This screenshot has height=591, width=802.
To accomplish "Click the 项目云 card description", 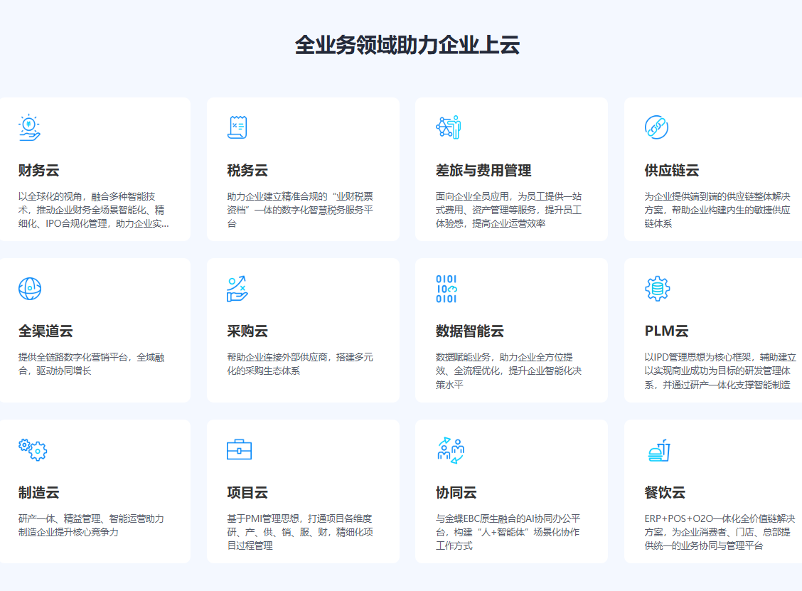I will pos(299,532).
